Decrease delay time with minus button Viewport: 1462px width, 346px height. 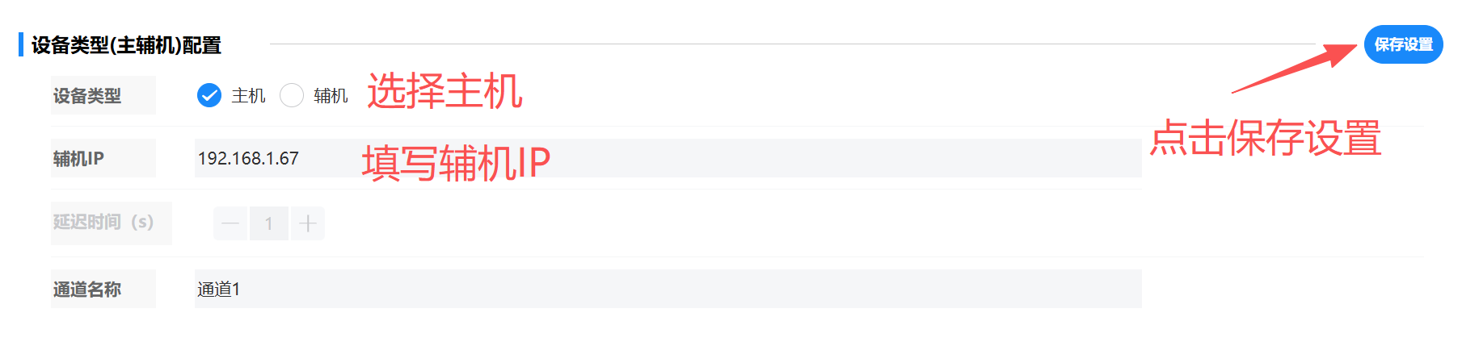230,223
